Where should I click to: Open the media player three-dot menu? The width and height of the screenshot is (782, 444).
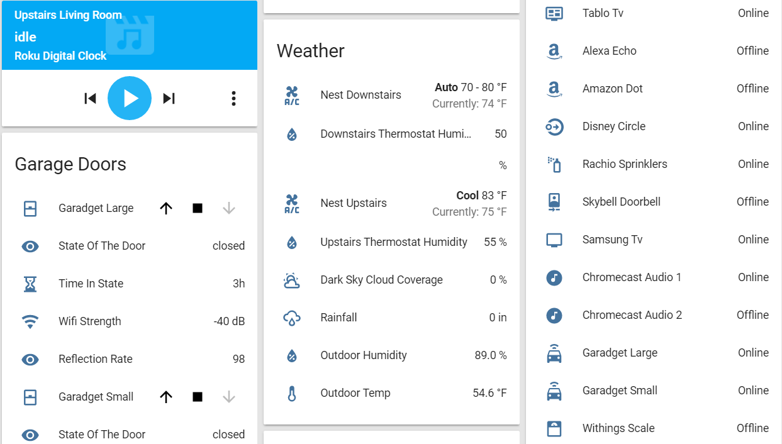(233, 98)
